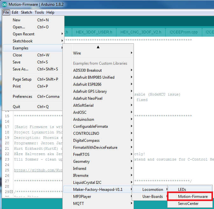Open the Help menu

(x=50, y=12)
